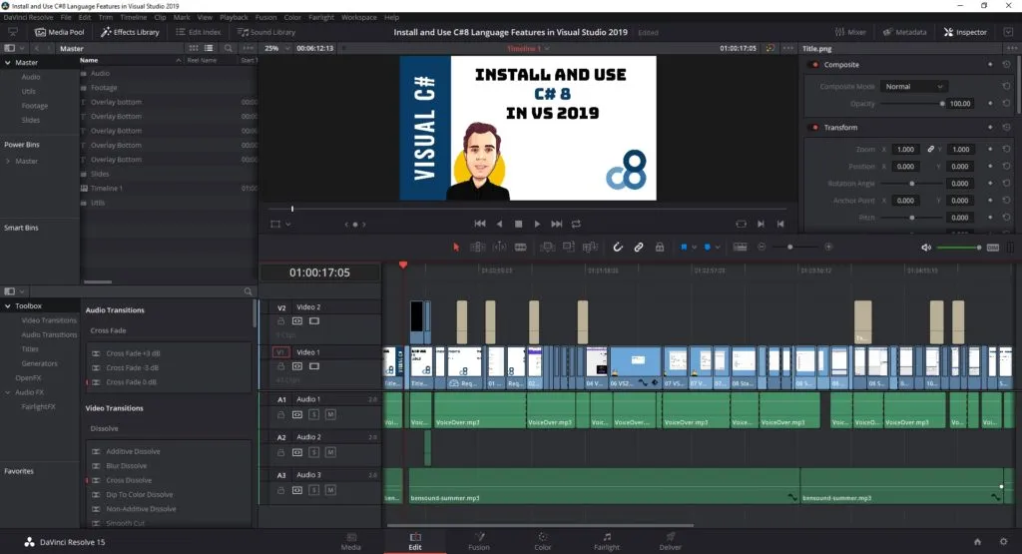This screenshot has height=554, width=1022.
Task: Open the Workspace menu
Action: (359, 18)
